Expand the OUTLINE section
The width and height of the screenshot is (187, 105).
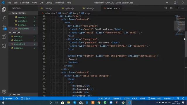[x=23, y=94]
